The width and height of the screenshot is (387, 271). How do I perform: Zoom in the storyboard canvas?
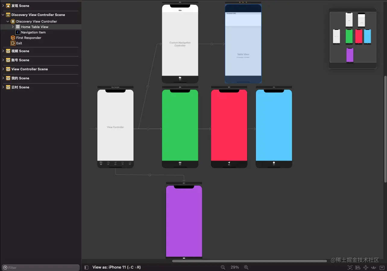[246, 267]
